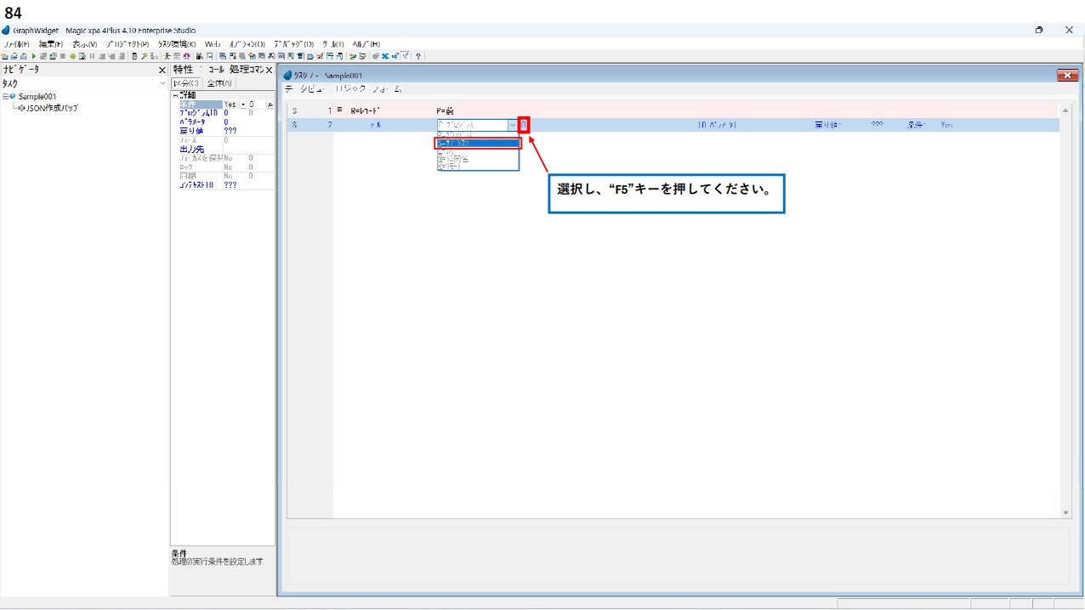Open the ファイル(F) menu
The image size is (1085, 610).
point(15,44)
